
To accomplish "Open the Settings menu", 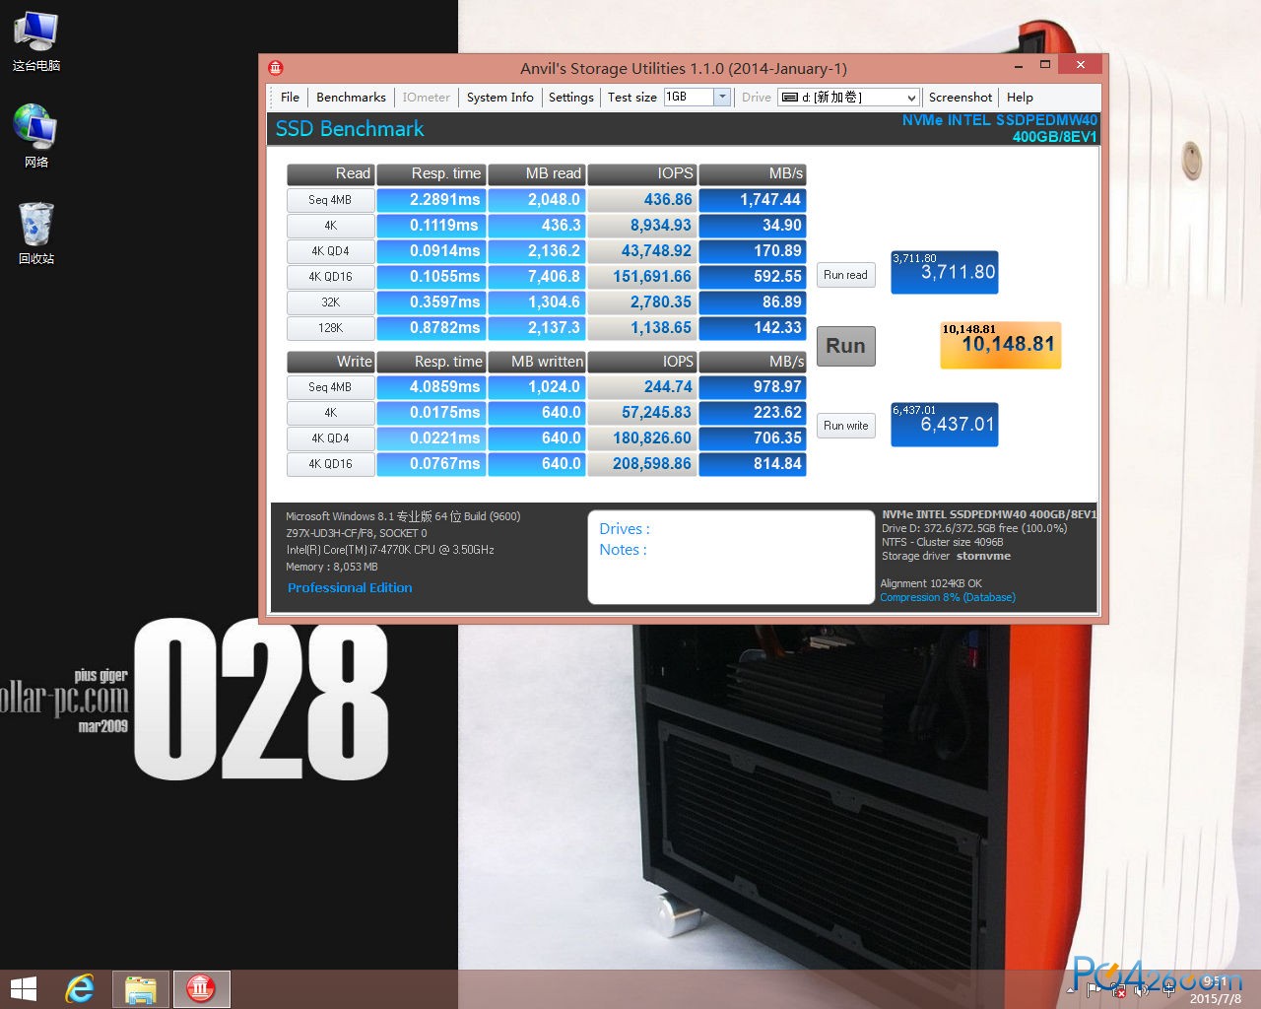I will [x=571, y=98].
